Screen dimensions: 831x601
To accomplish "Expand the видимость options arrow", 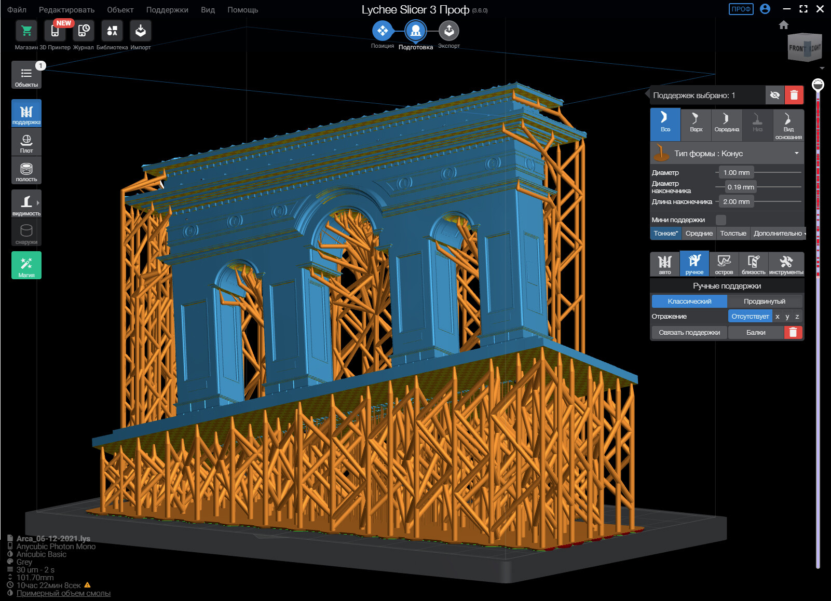I will (x=38, y=202).
